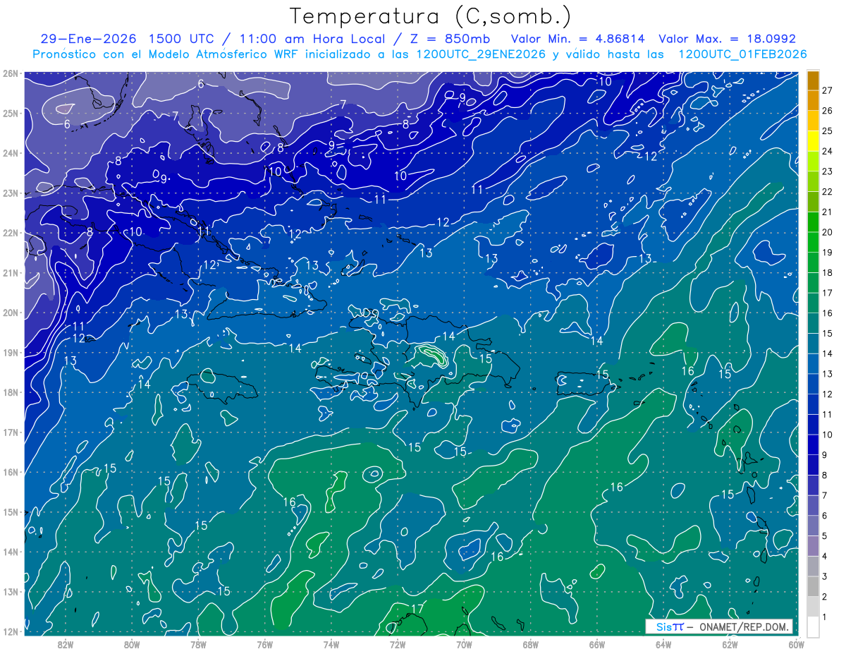Click the blue legend band between 9 and 10
Viewport: 846px width, 654px height.
point(813,444)
